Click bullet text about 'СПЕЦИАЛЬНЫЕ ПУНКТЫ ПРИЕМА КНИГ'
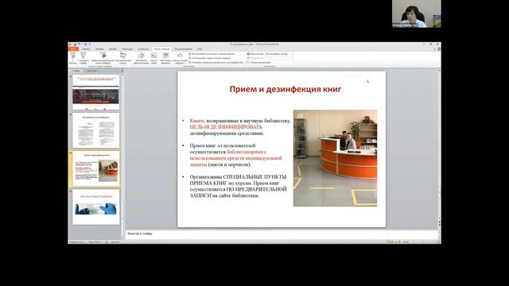The height and width of the screenshot is (286, 509). (x=239, y=186)
